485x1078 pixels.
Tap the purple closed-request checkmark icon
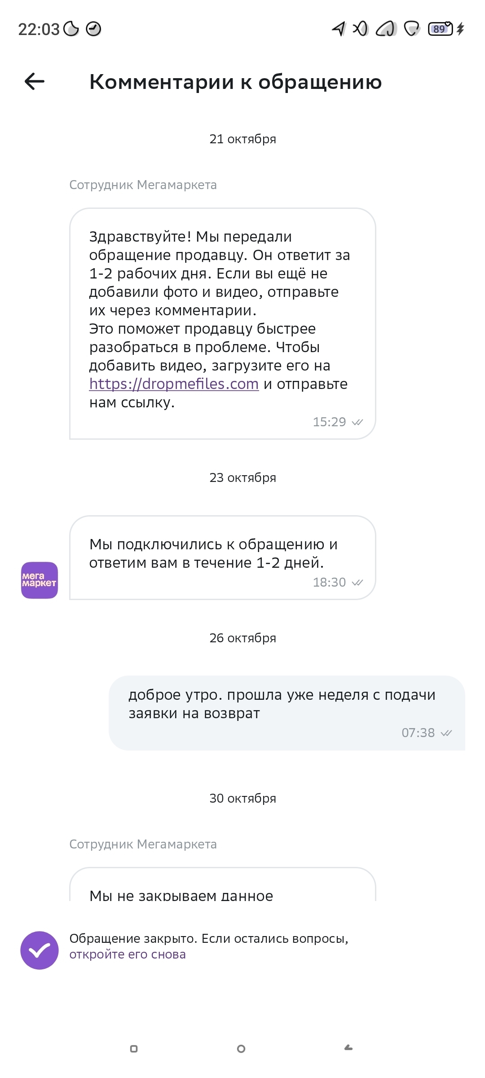(40, 950)
